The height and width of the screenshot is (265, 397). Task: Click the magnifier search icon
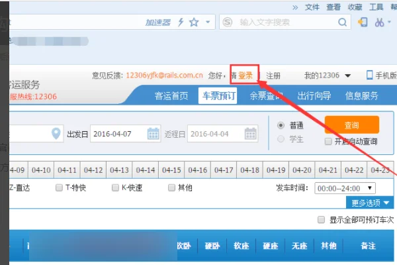(342, 23)
